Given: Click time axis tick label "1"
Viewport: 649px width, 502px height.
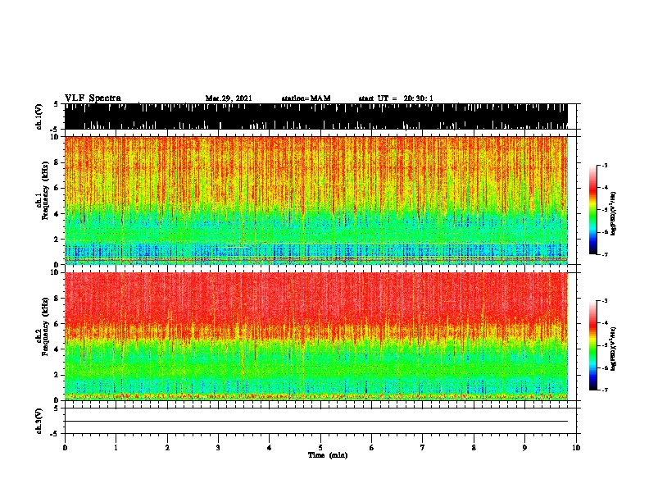Looking at the screenshot, I should click(116, 448).
